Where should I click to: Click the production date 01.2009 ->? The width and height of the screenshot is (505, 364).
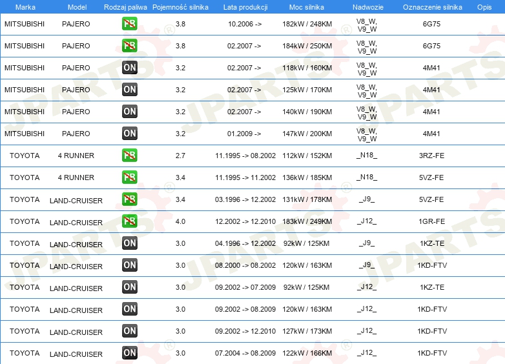[x=244, y=134]
